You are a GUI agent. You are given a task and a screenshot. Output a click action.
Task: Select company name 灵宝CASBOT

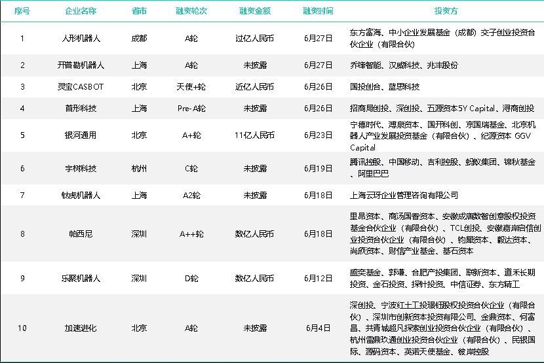(81, 86)
